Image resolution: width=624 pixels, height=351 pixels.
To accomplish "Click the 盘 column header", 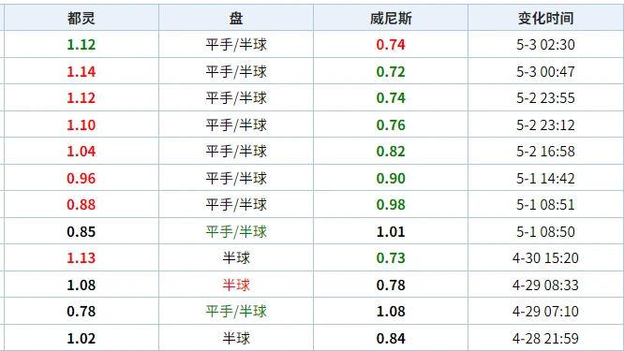I will point(236,19).
